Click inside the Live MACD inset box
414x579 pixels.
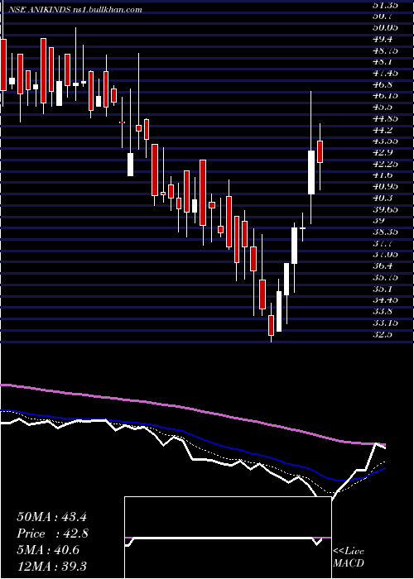click(x=228, y=538)
